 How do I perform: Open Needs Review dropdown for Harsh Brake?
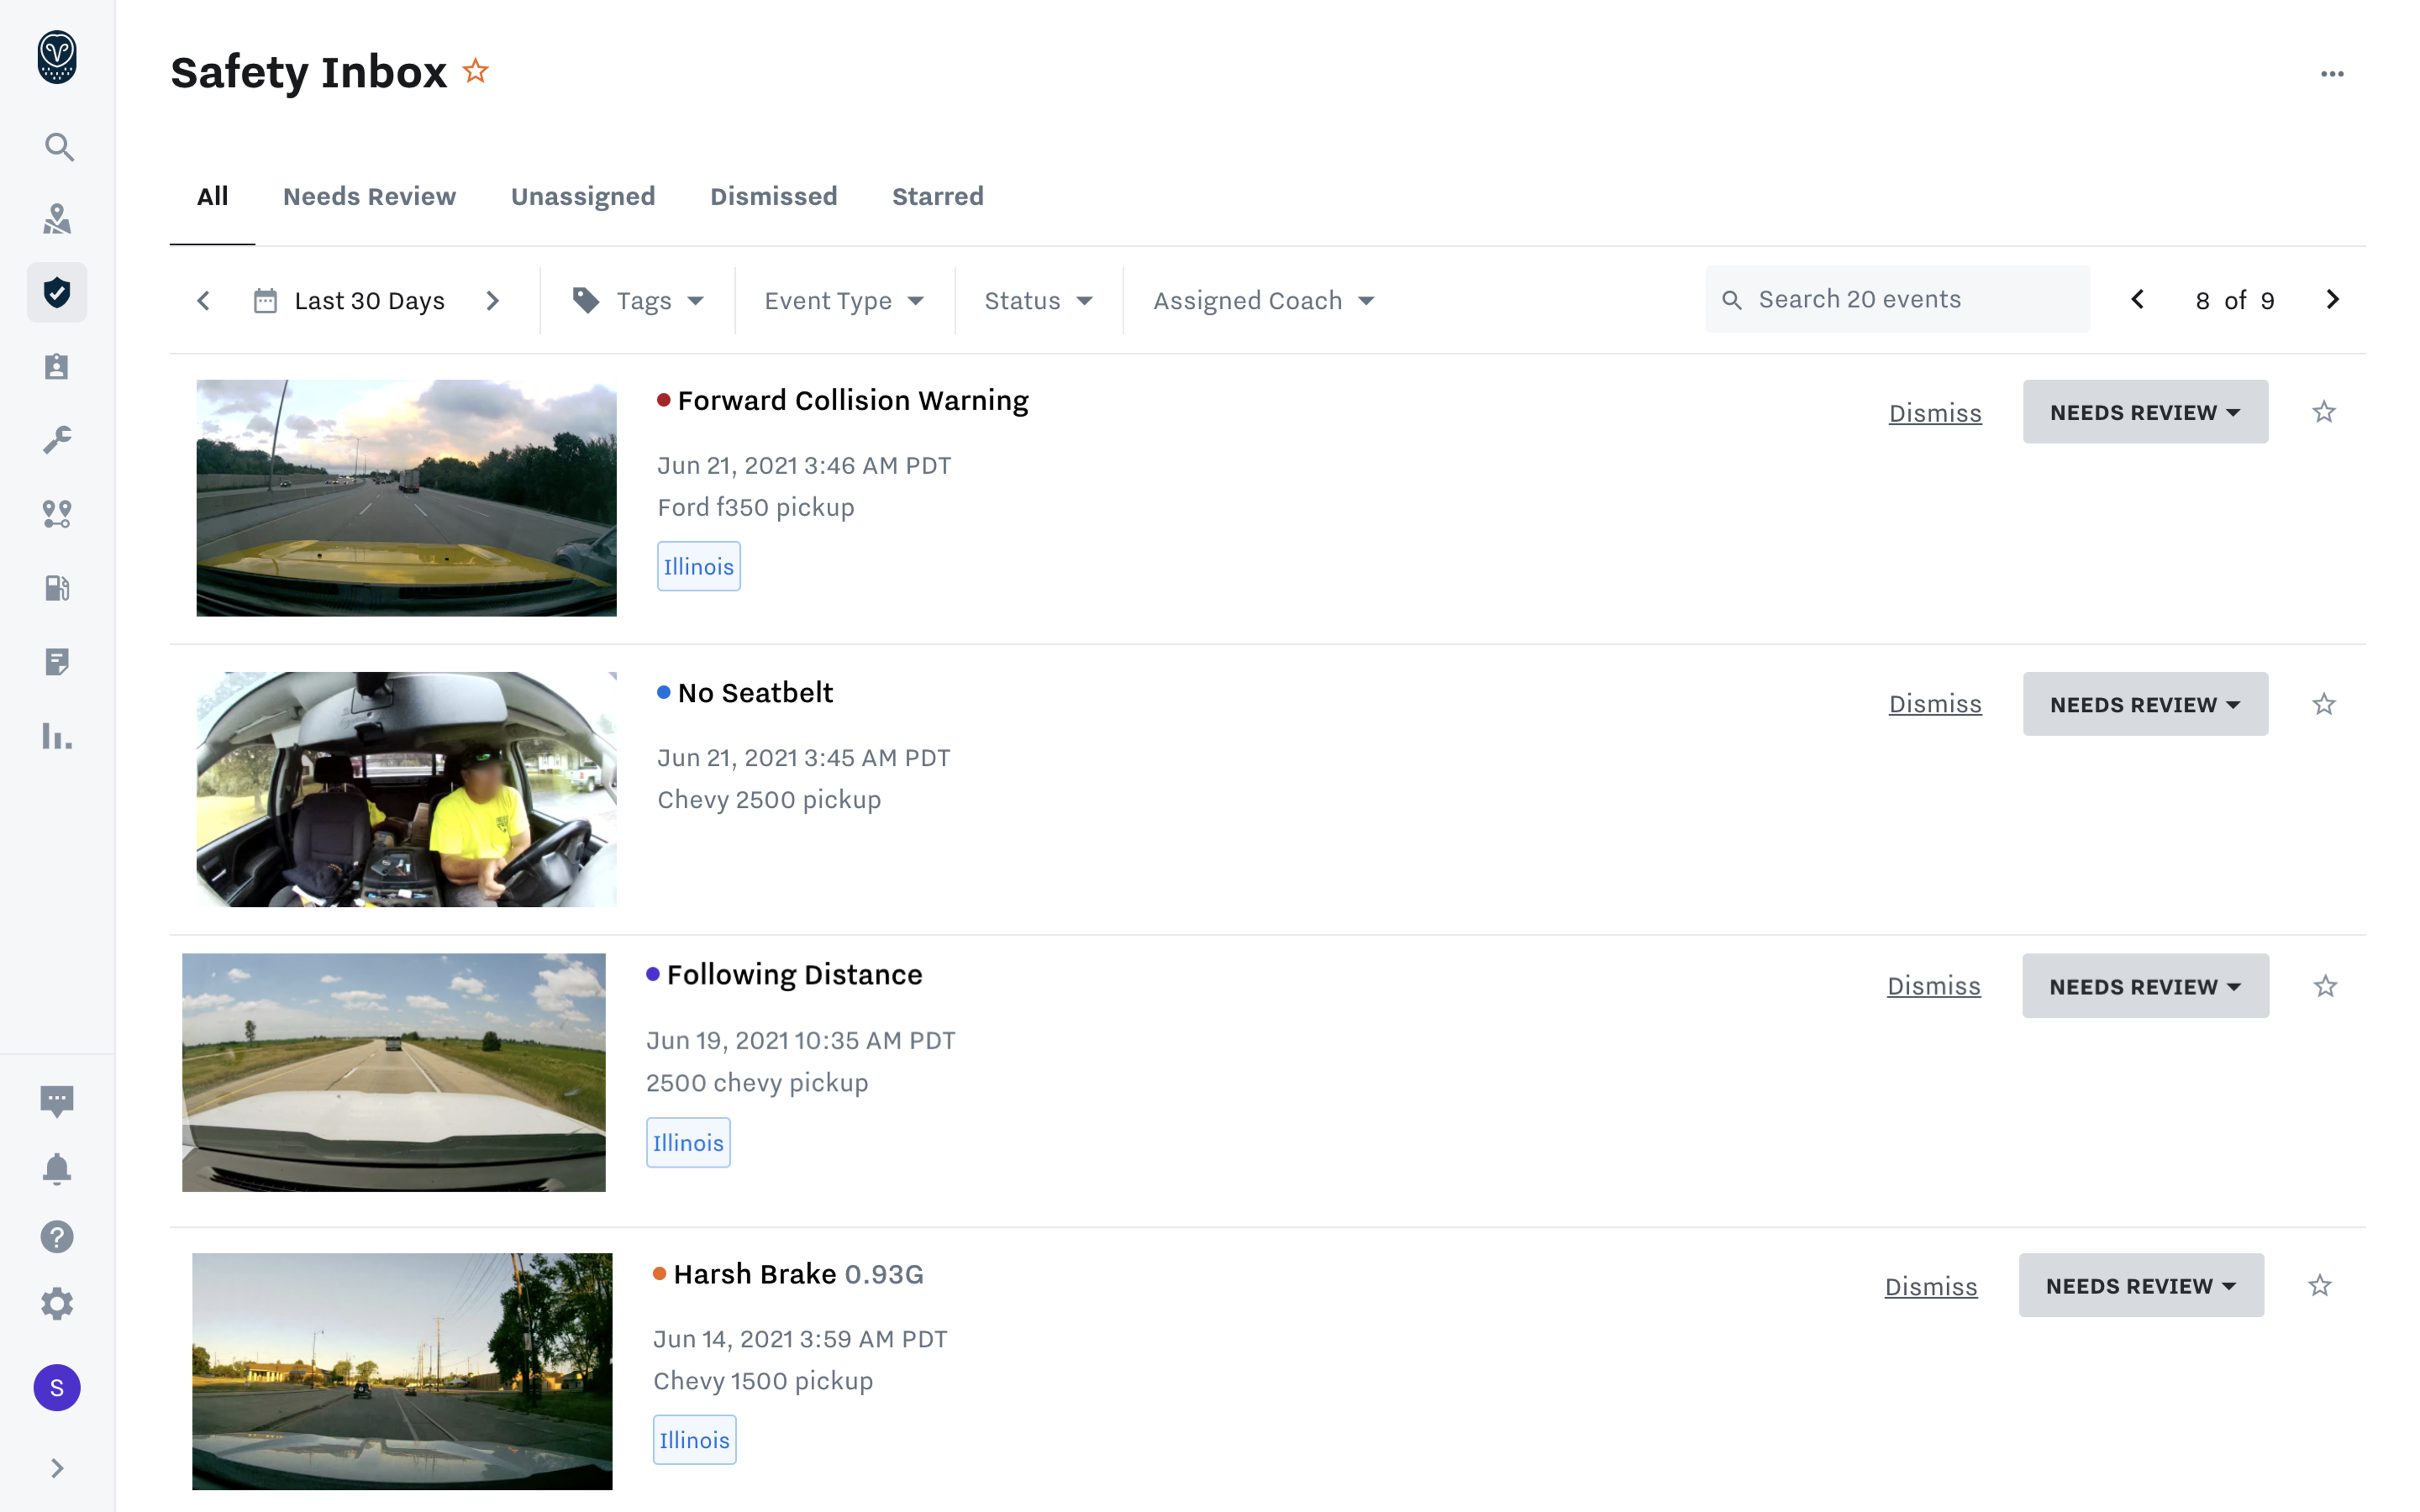coord(2140,1285)
